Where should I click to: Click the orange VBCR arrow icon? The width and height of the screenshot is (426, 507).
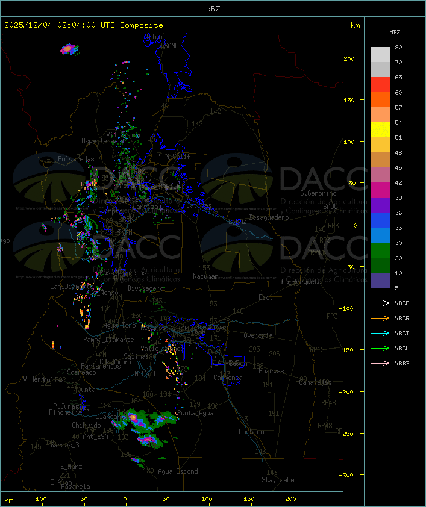click(x=380, y=318)
